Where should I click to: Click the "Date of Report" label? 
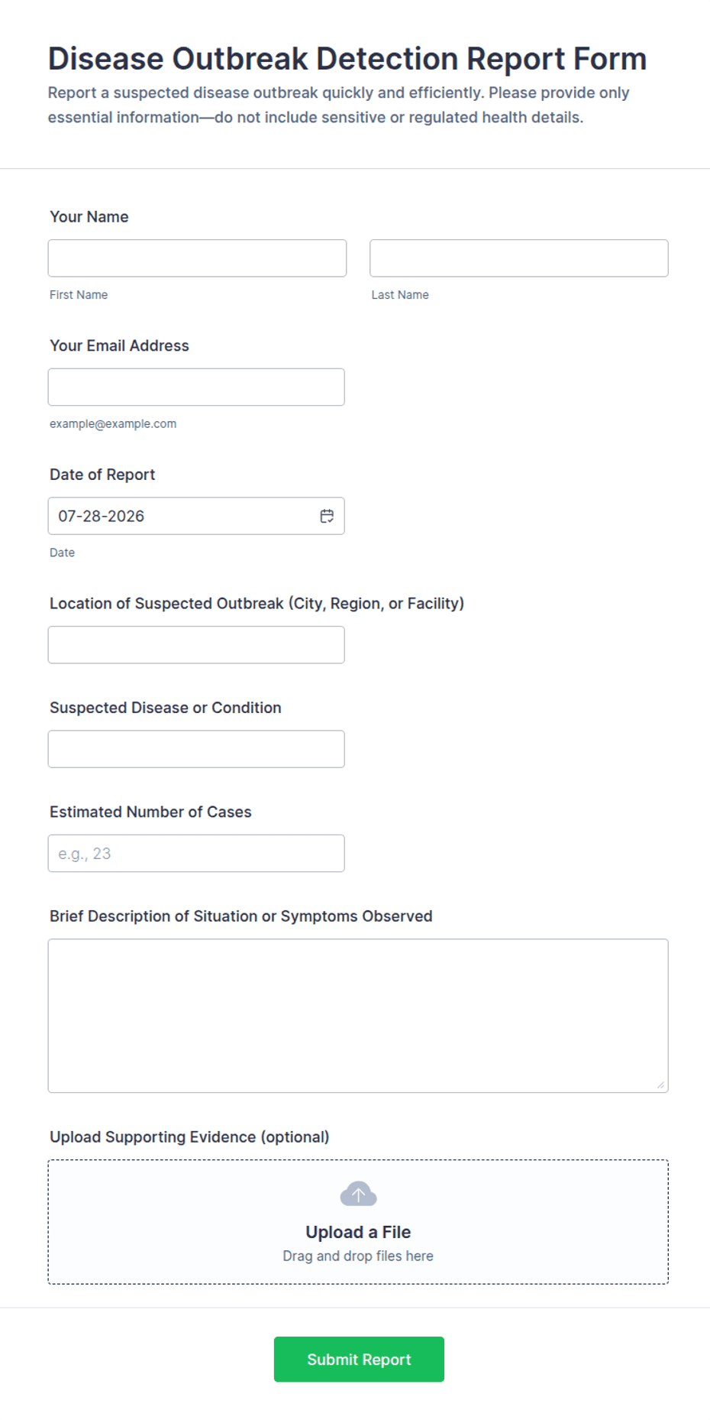(102, 475)
